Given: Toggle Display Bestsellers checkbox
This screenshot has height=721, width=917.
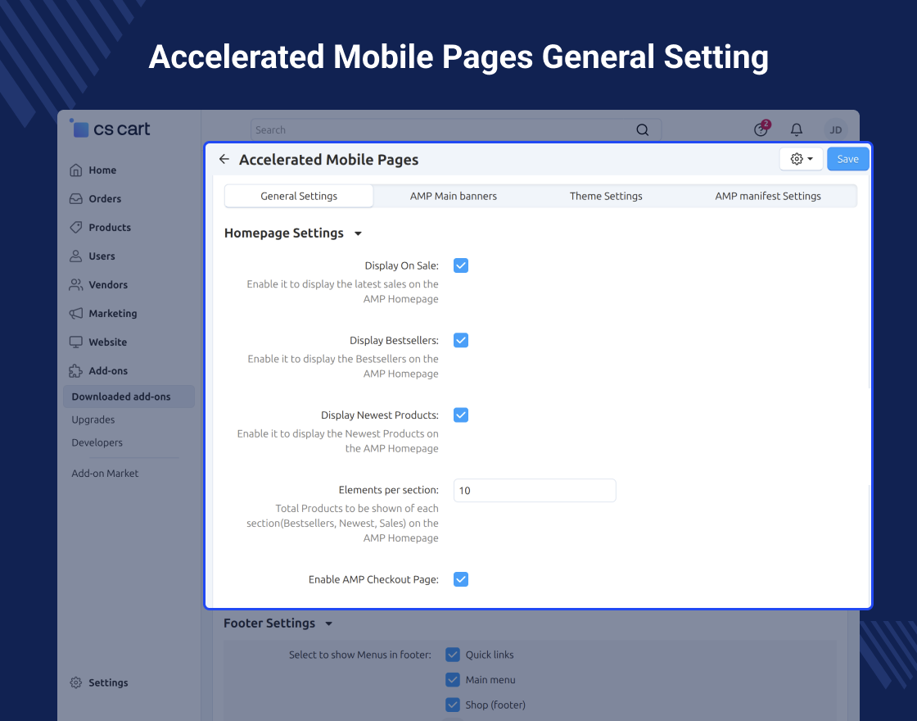Looking at the screenshot, I should tap(461, 341).
